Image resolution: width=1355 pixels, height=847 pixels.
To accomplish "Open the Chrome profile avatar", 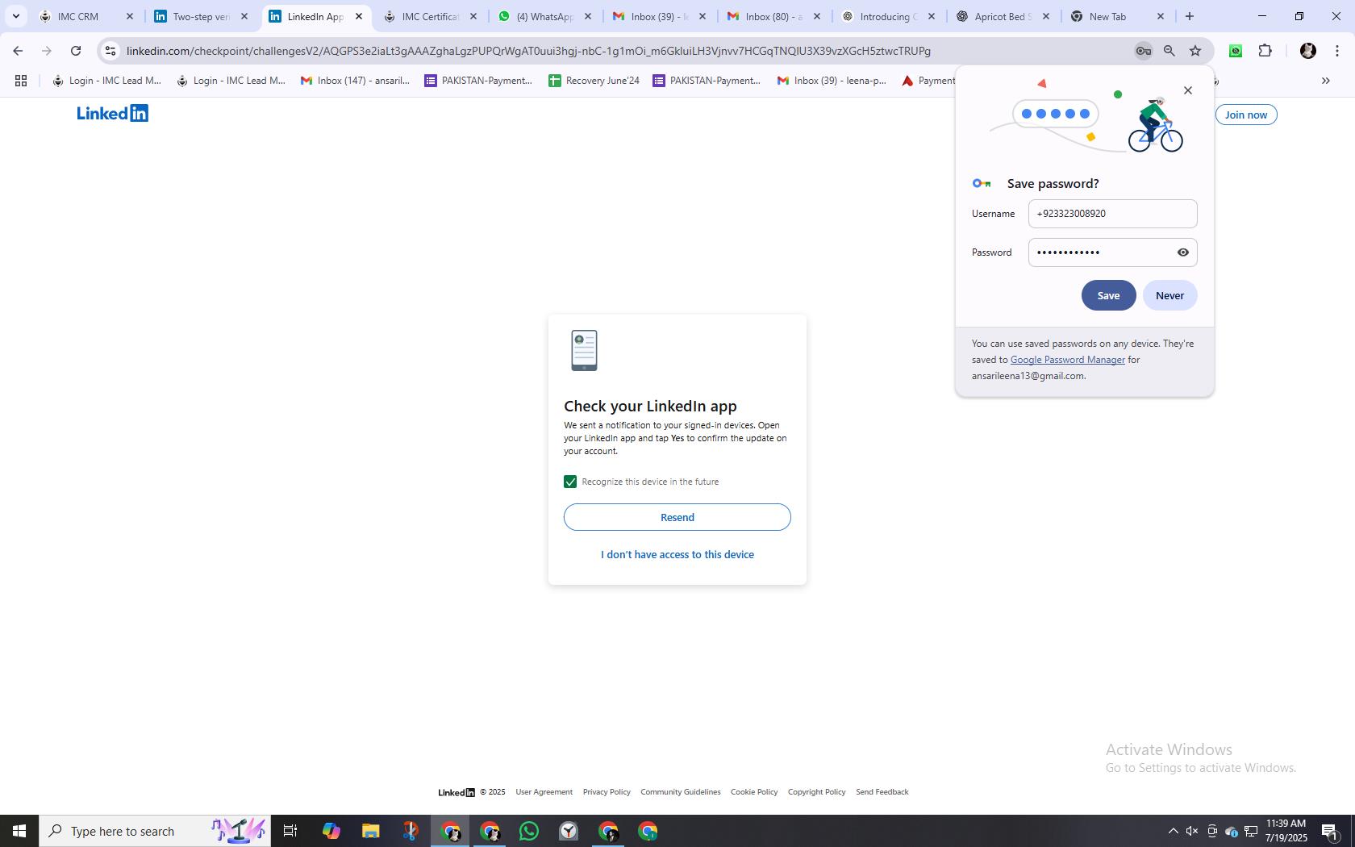I will (1308, 51).
